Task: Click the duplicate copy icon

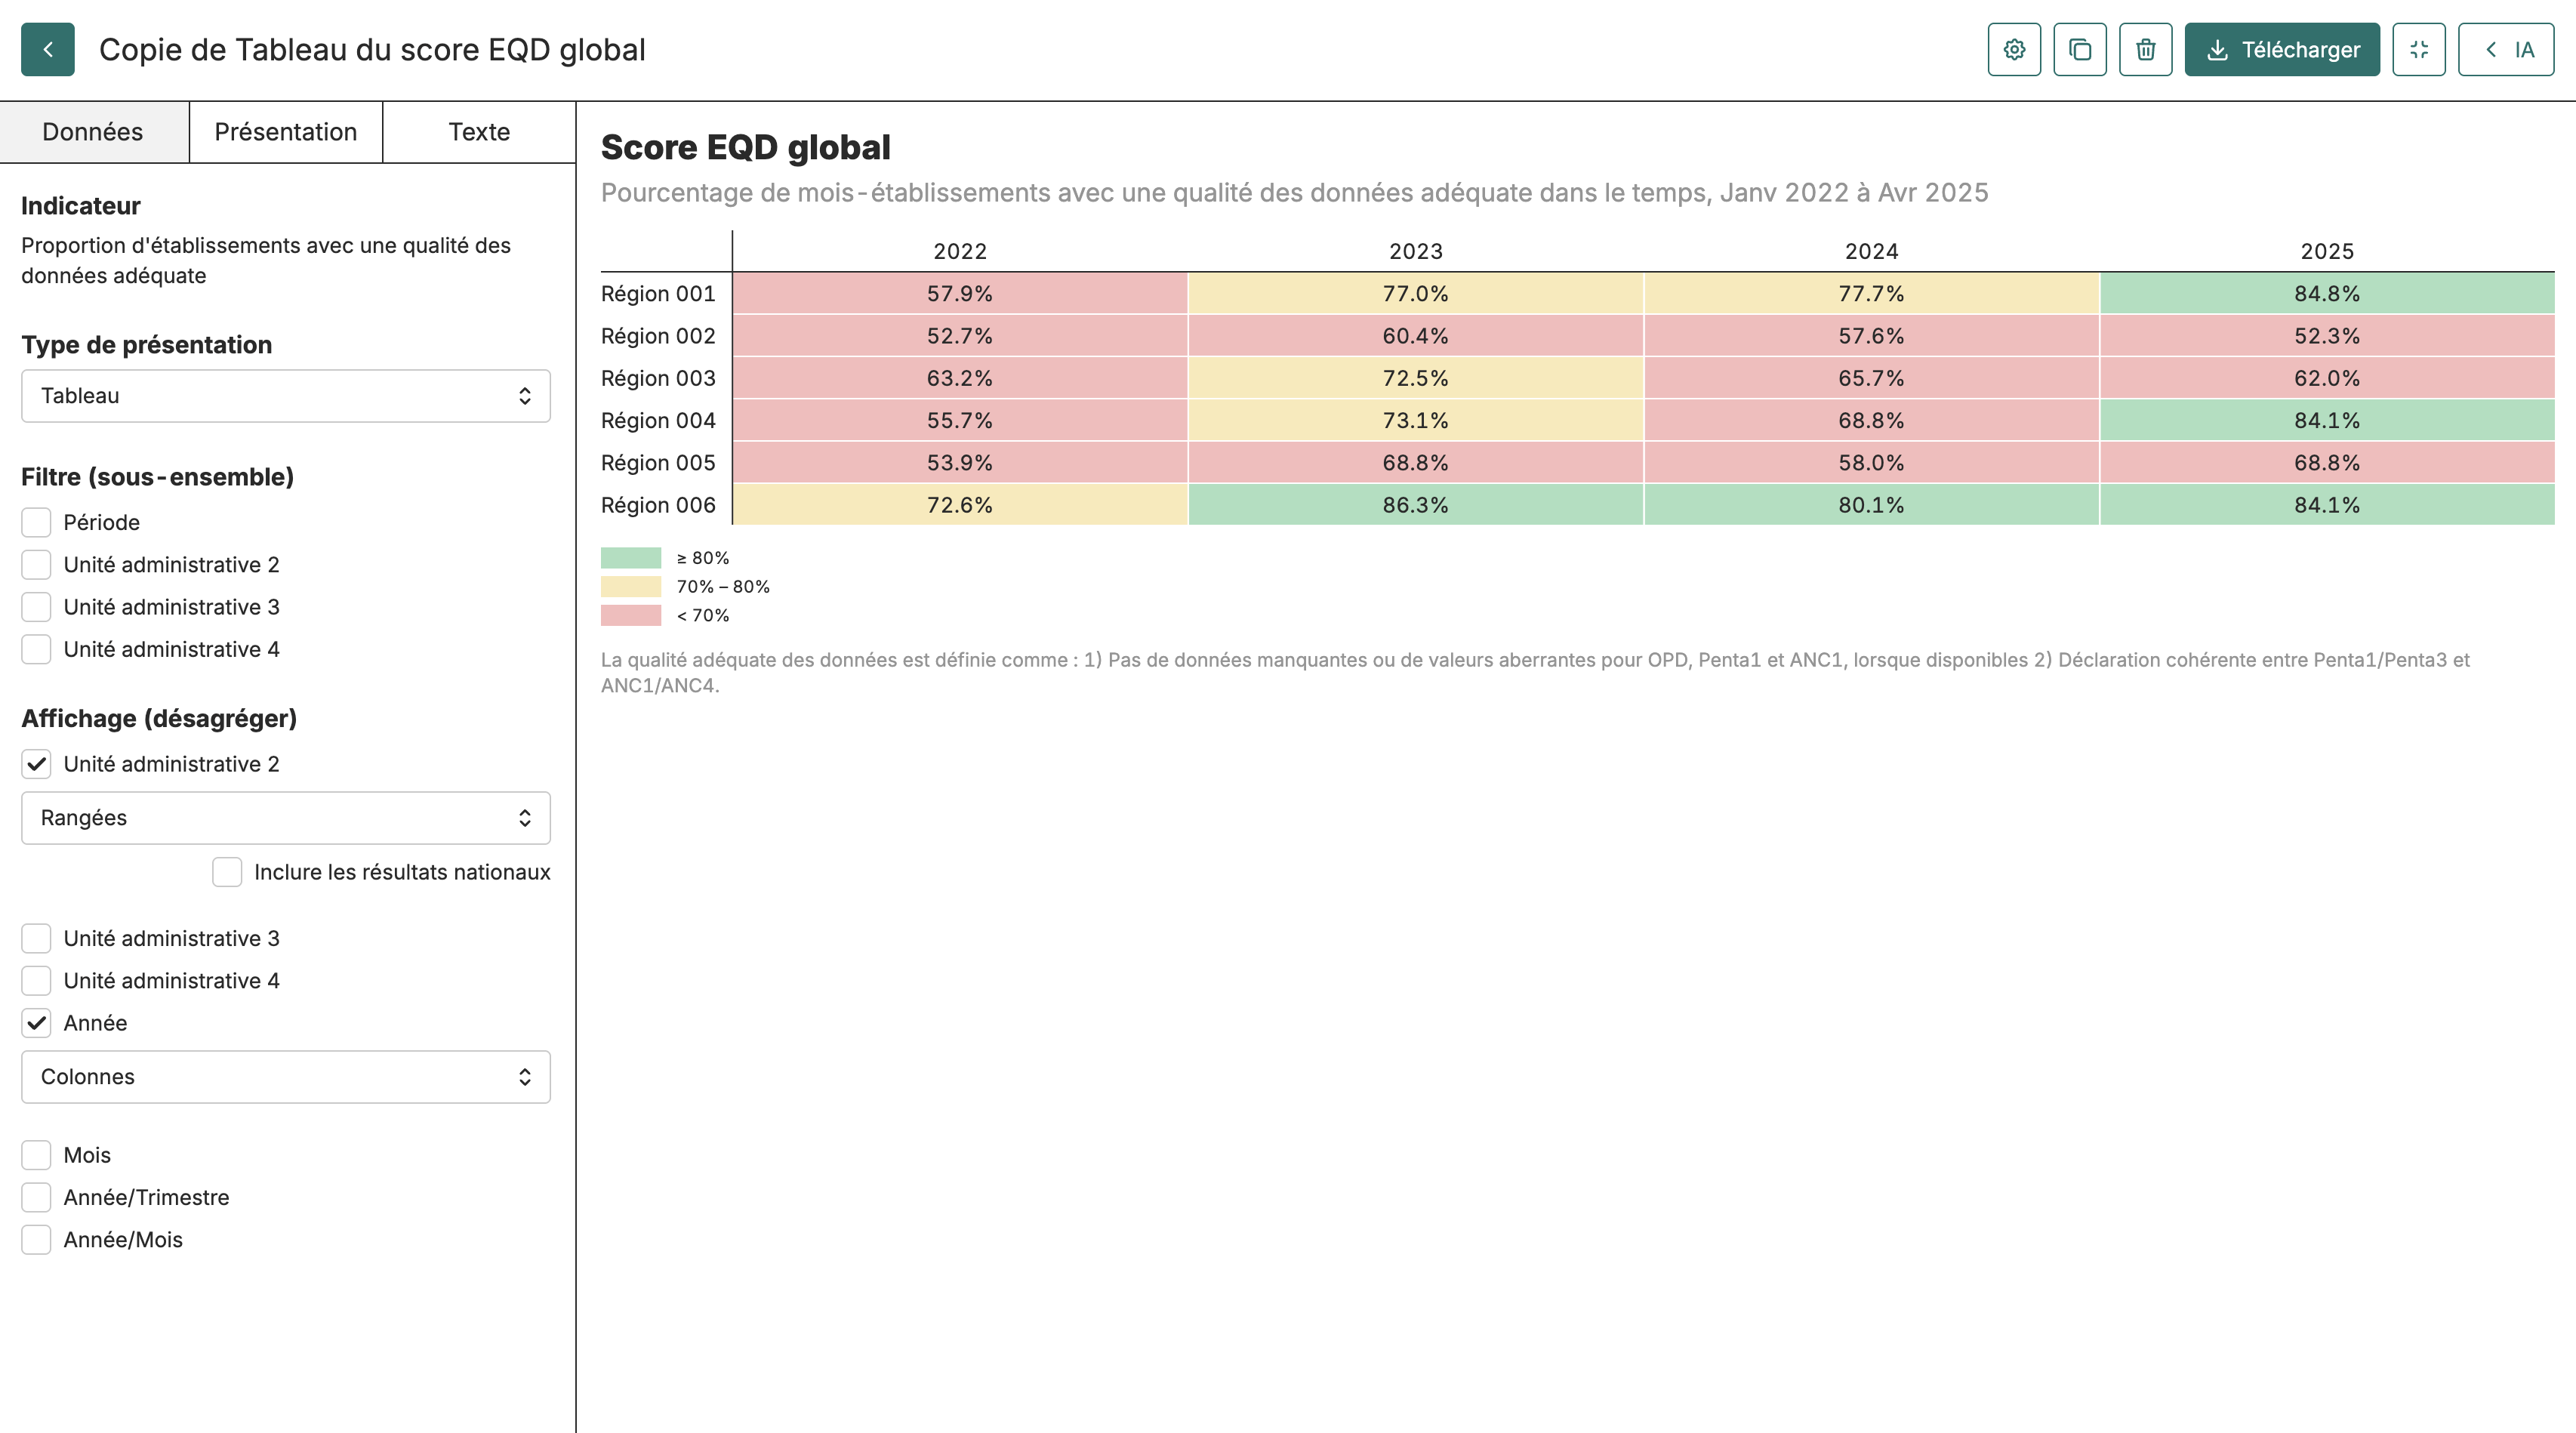Action: (x=2080, y=49)
